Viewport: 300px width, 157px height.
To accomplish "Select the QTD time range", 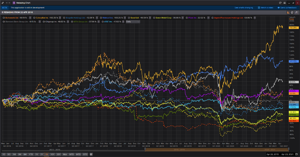I will [85, 154].
